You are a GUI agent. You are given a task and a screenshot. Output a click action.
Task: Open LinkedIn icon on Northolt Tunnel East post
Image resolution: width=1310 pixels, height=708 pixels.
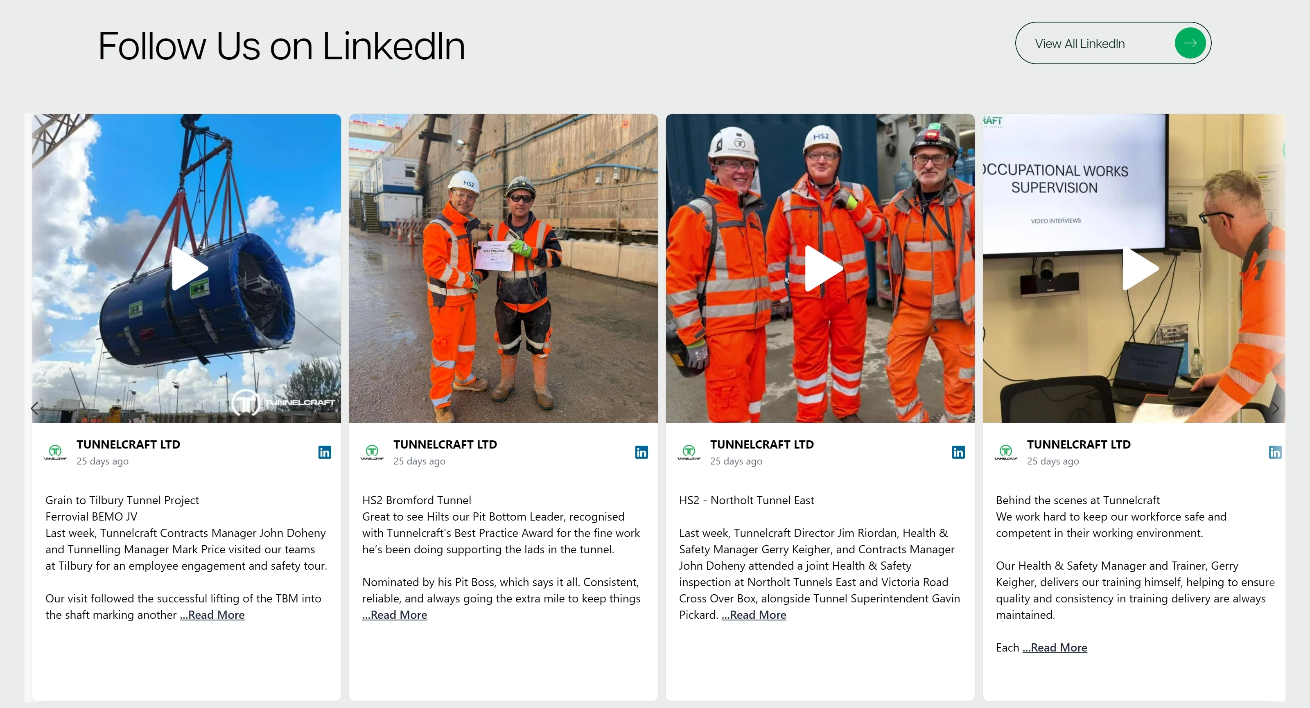coord(958,452)
